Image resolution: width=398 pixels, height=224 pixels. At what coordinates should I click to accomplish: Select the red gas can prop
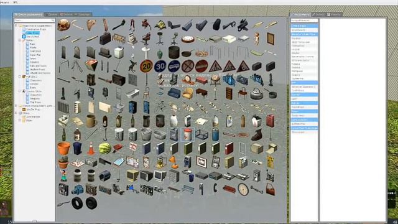pyautogui.click(x=271, y=121)
